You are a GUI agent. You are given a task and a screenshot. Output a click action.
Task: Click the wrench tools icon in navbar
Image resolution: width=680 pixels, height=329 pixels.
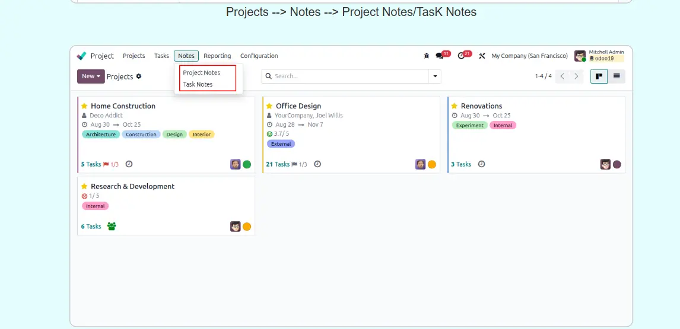coord(482,56)
